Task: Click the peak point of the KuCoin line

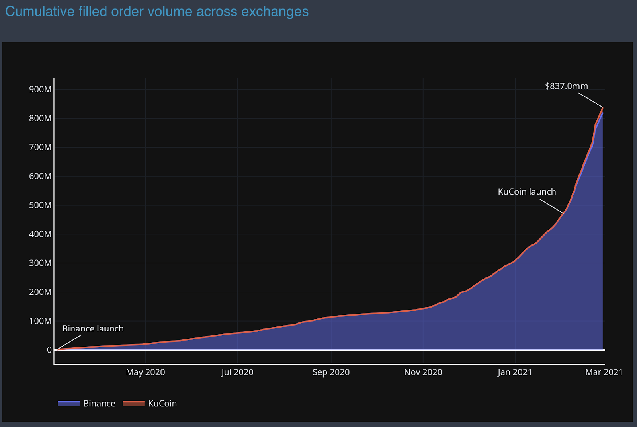Action: [603, 108]
